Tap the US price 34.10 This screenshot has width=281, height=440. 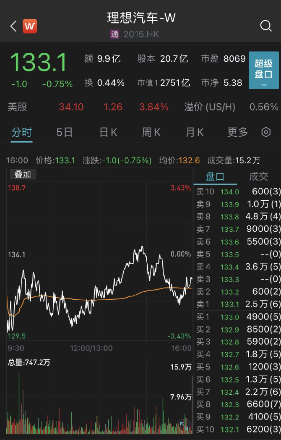(x=71, y=107)
